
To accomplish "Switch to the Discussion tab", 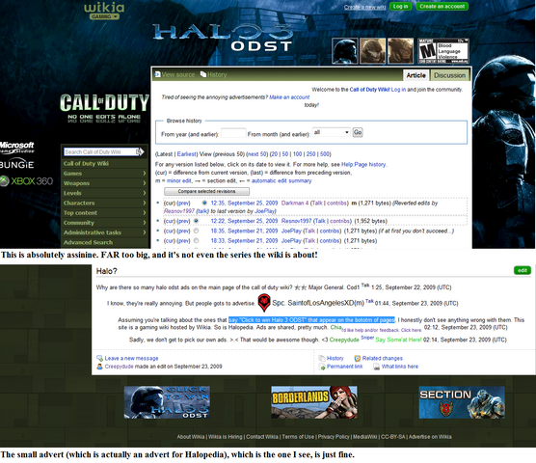I will [449, 75].
